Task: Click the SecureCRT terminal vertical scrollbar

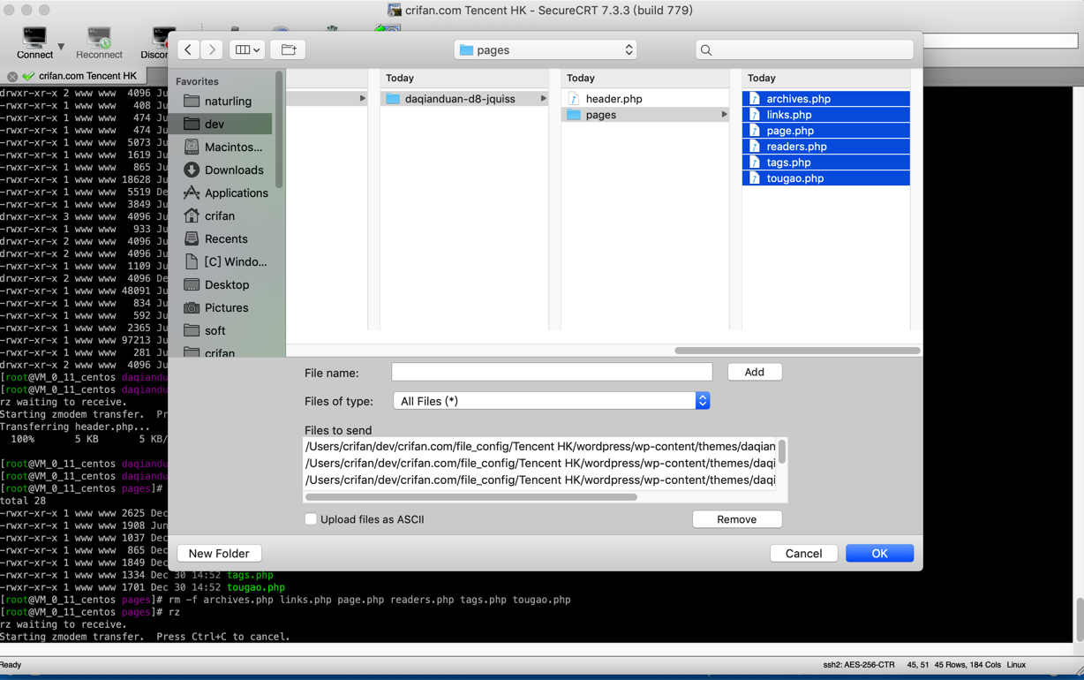Action: click(1079, 620)
